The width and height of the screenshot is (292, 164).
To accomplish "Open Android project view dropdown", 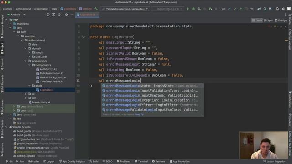I will coord(16,15).
